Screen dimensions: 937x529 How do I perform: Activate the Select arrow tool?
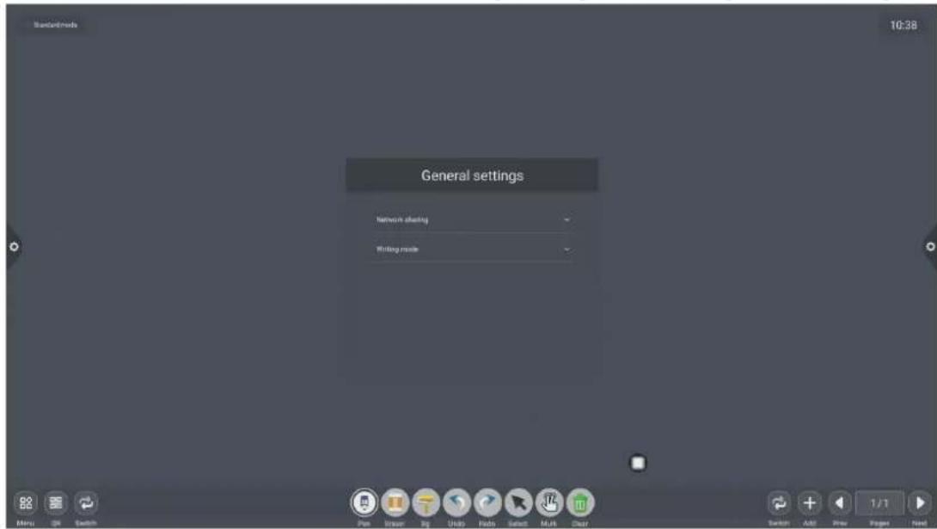coord(518,502)
